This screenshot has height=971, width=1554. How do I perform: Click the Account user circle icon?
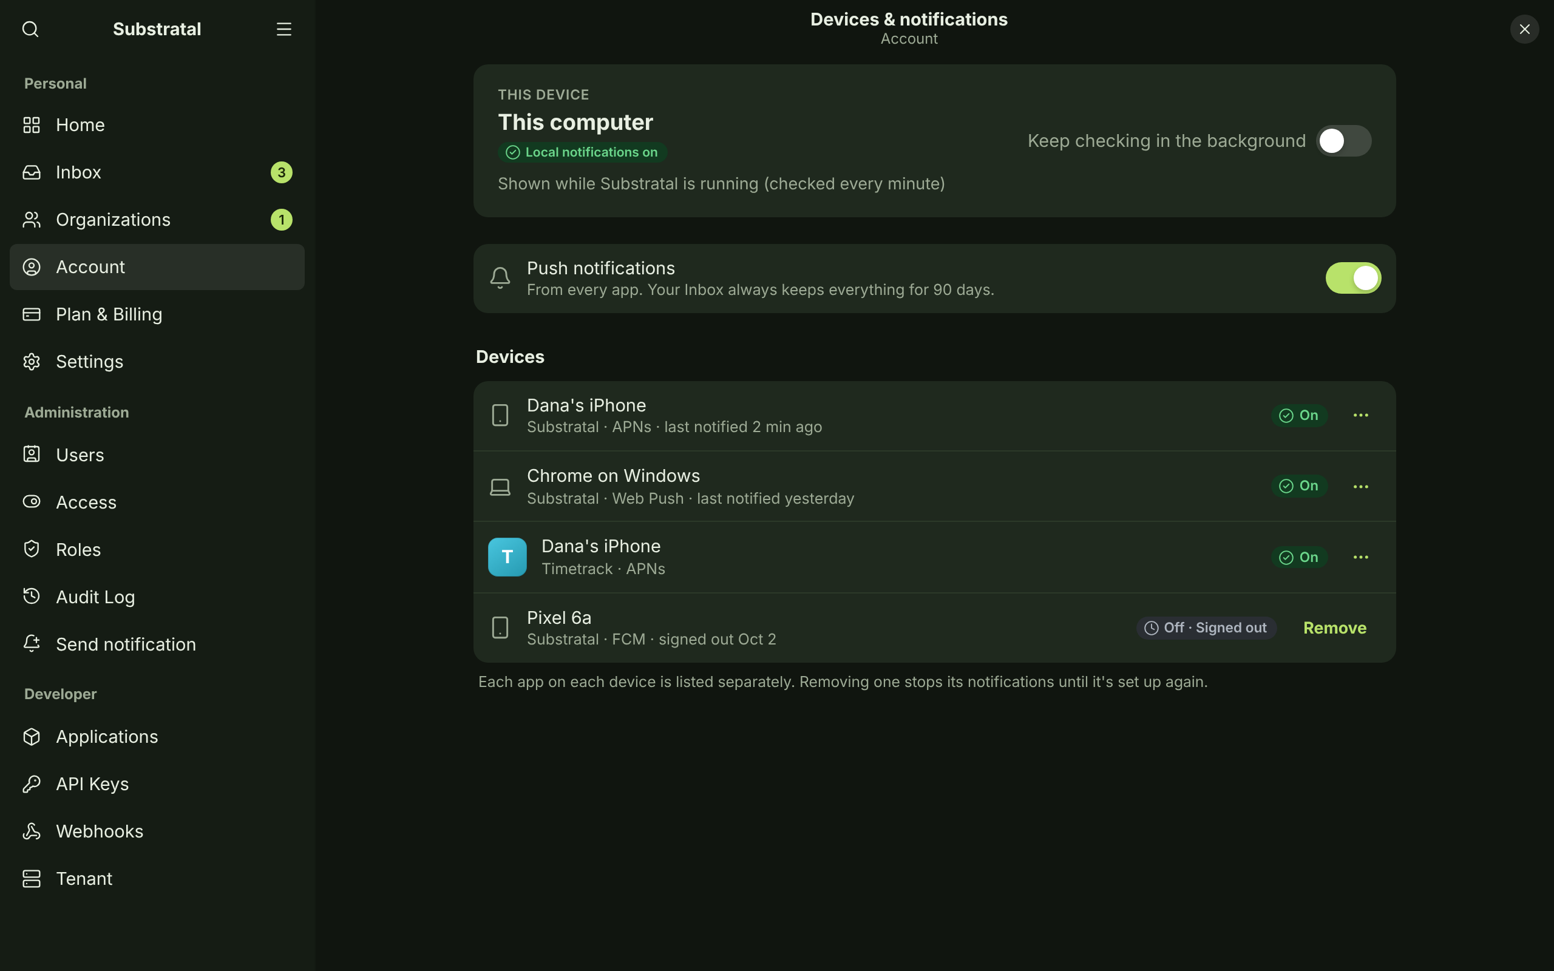(32, 267)
